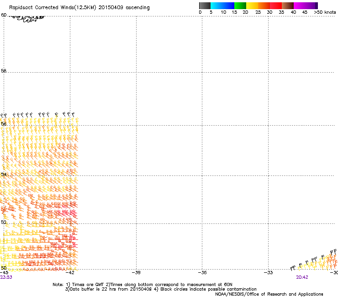Click the gray 0-5 knots color segment
This screenshot has width=338, height=297.
(x=205, y=5)
